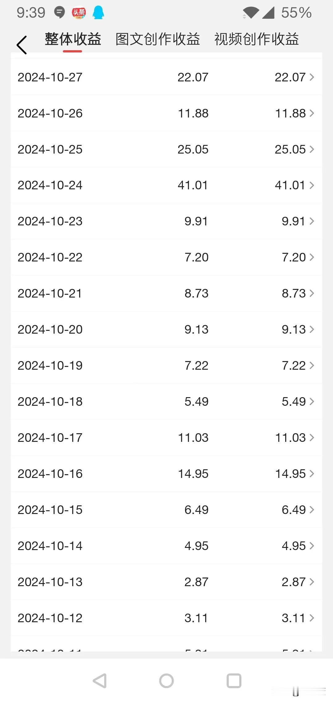Image resolution: width=333 pixels, height=703 pixels.
Task: Expand details chevron for 2024-10-27
Action: 312,77
